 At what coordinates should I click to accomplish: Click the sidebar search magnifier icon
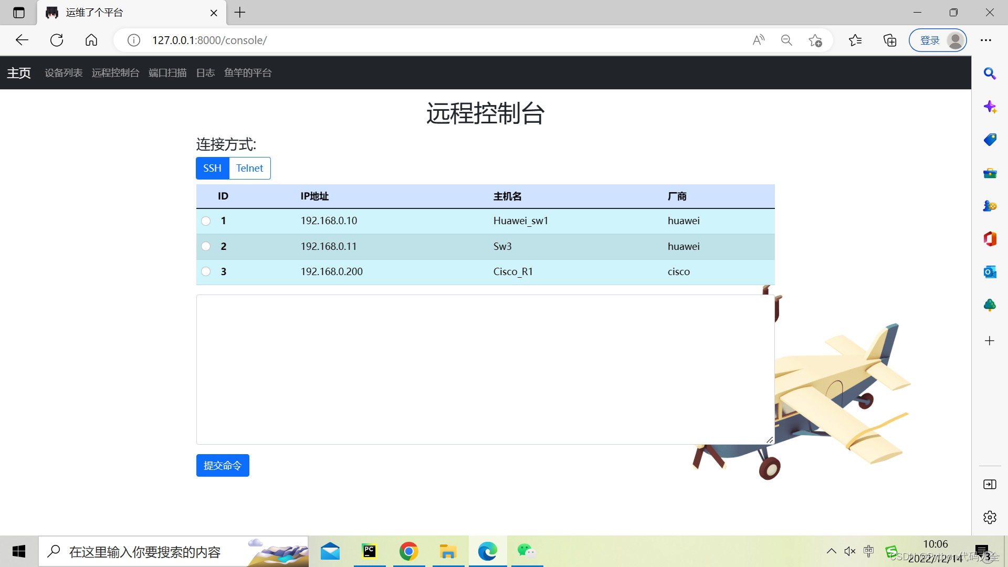coord(990,73)
